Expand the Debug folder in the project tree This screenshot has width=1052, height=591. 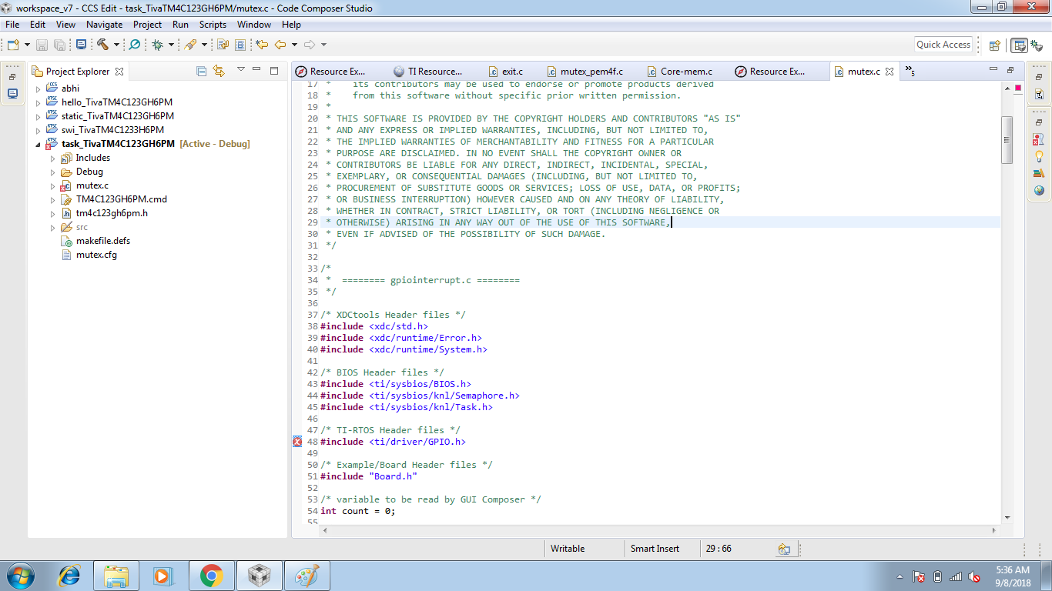click(x=52, y=172)
